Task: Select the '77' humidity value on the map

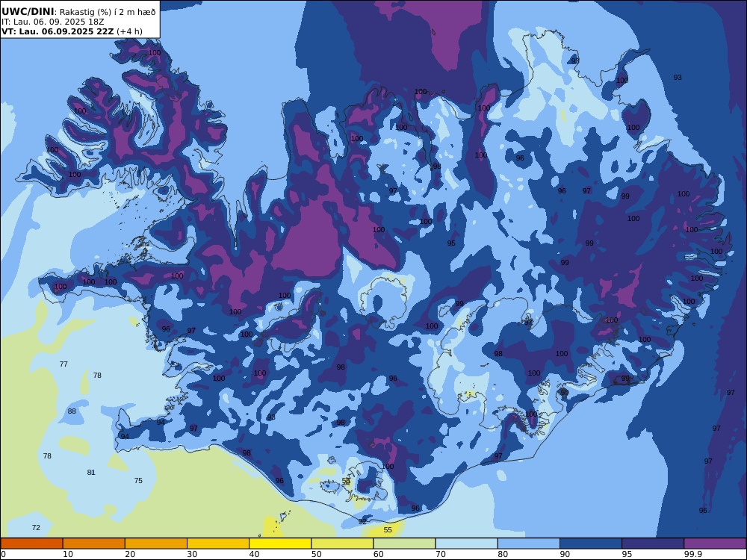Action: [x=63, y=364]
